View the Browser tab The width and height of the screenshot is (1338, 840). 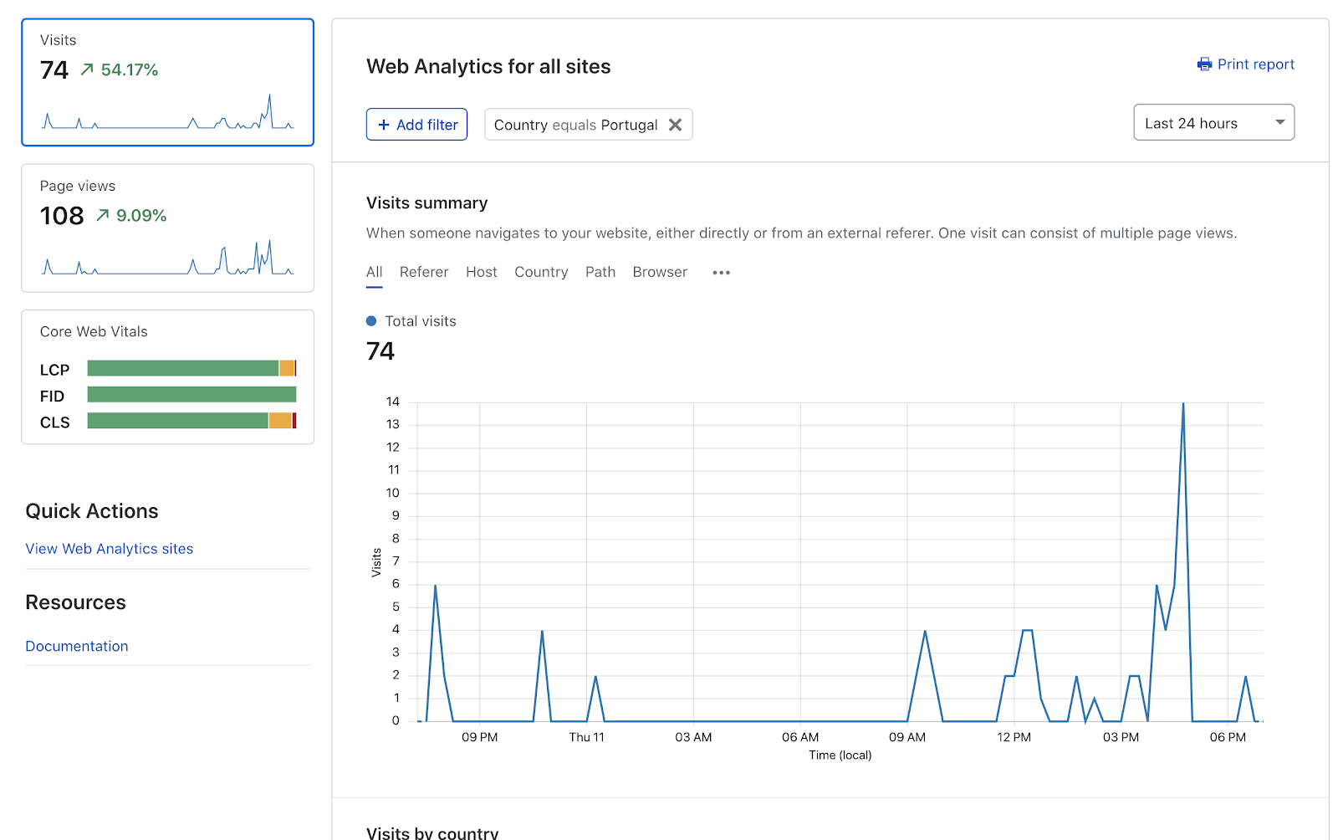coord(659,272)
